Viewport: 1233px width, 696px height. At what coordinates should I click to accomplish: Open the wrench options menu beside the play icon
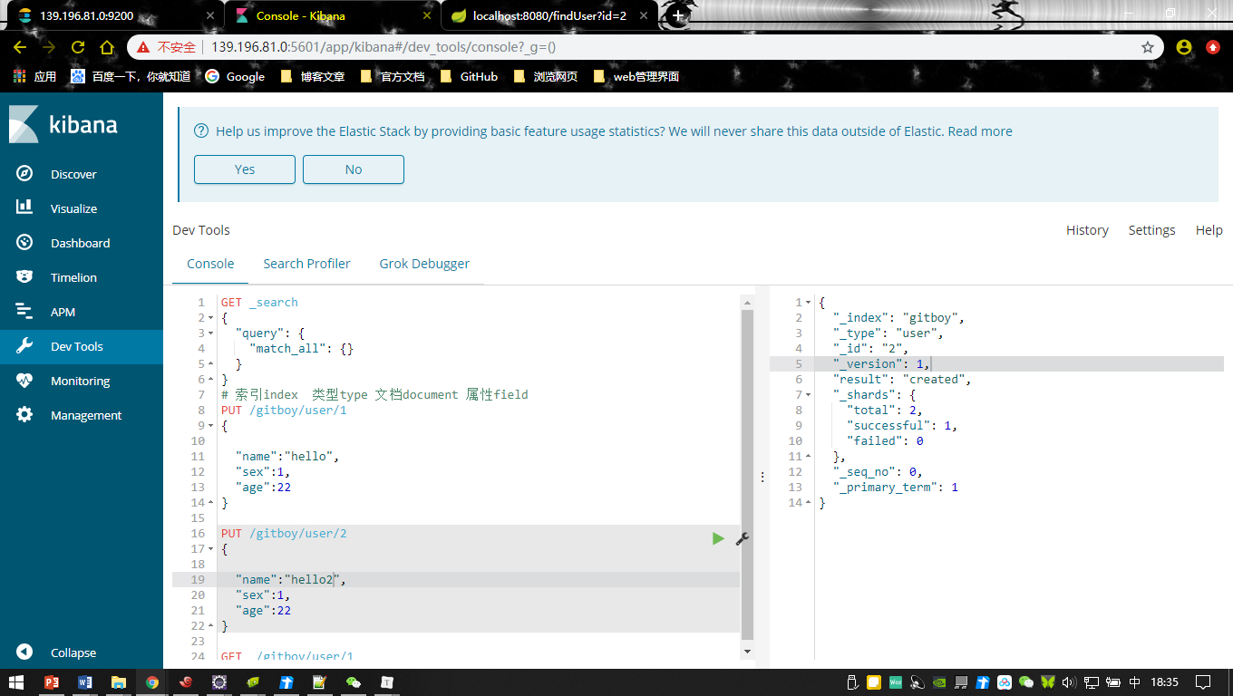pyautogui.click(x=742, y=538)
